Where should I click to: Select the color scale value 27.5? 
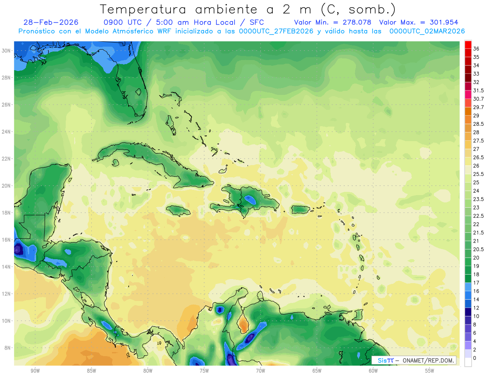478,141
